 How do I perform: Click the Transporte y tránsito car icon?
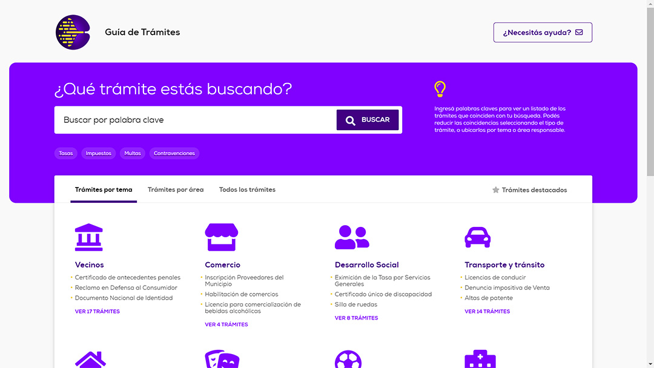coord(477,237)
